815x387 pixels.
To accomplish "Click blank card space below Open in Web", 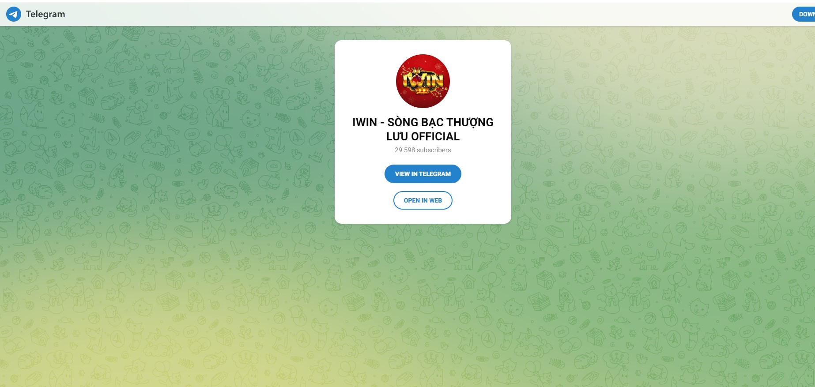I will click(423, 216).
